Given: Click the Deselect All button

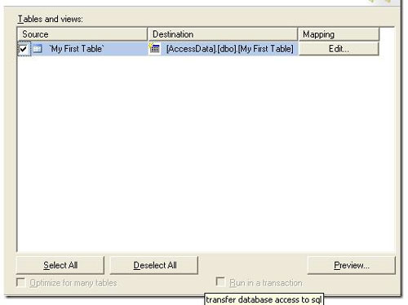Looking at the screenshot, I should [x=154, y=265].
